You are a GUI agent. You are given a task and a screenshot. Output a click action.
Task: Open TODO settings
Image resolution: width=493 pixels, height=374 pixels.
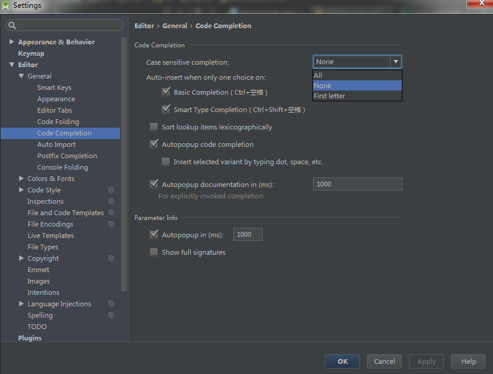point(37,327)
